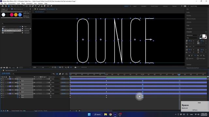Hide the fourth layer with its eye icon
209x117 pixels.
pyautogui.click(x=1, y=90)
